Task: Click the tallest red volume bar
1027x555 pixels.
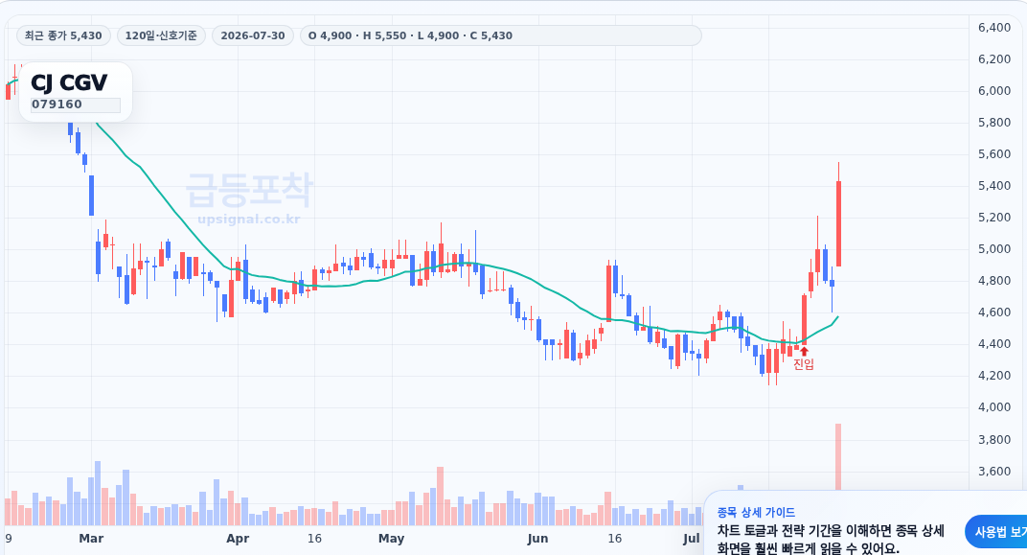Action: [837, 456]
